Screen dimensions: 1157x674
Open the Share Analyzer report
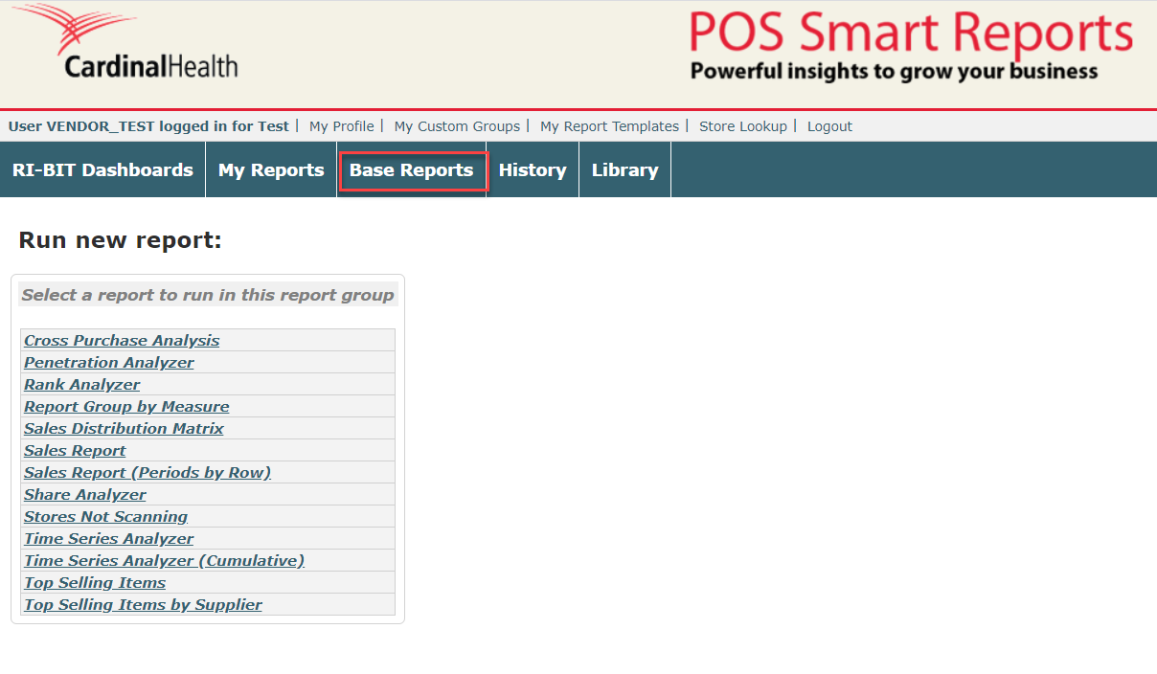pos(85,495)
